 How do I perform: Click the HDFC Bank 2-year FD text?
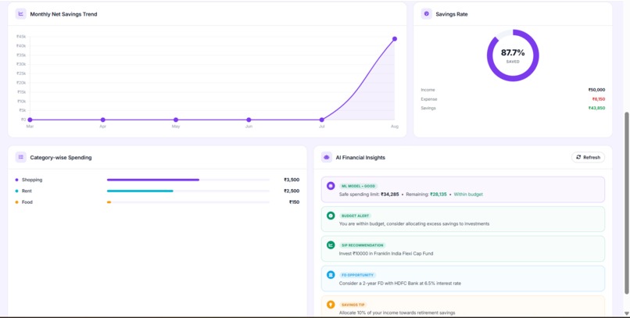[x=399, y=284]
